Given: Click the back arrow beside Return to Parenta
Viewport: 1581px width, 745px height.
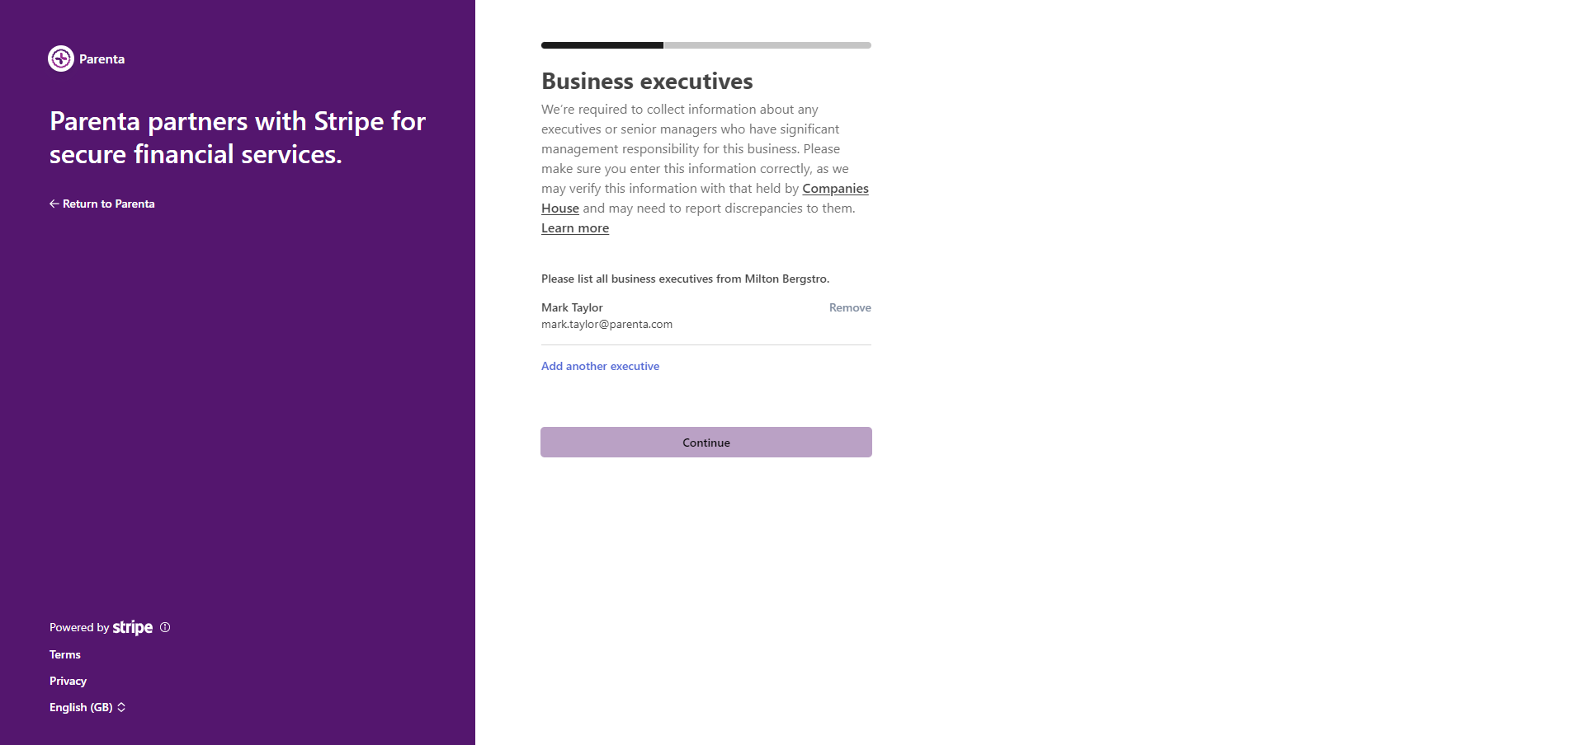Looking at the screenshot, I should [x=54, y=204].
